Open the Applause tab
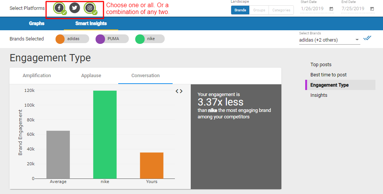Image resolution: width=383 pixels, height=194 pixels. pos(91,76)
